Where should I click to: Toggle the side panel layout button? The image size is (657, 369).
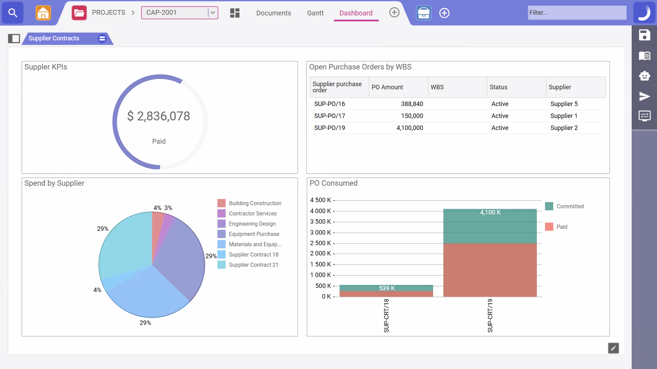[14, 38]
